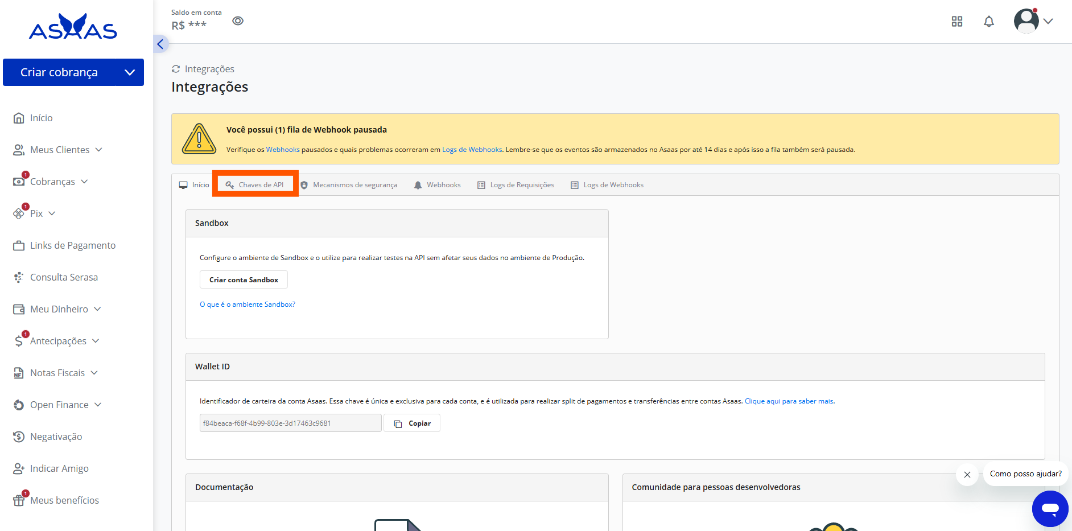
Task: Click the Pix icon in sidebar
Action: coord(19,213)
